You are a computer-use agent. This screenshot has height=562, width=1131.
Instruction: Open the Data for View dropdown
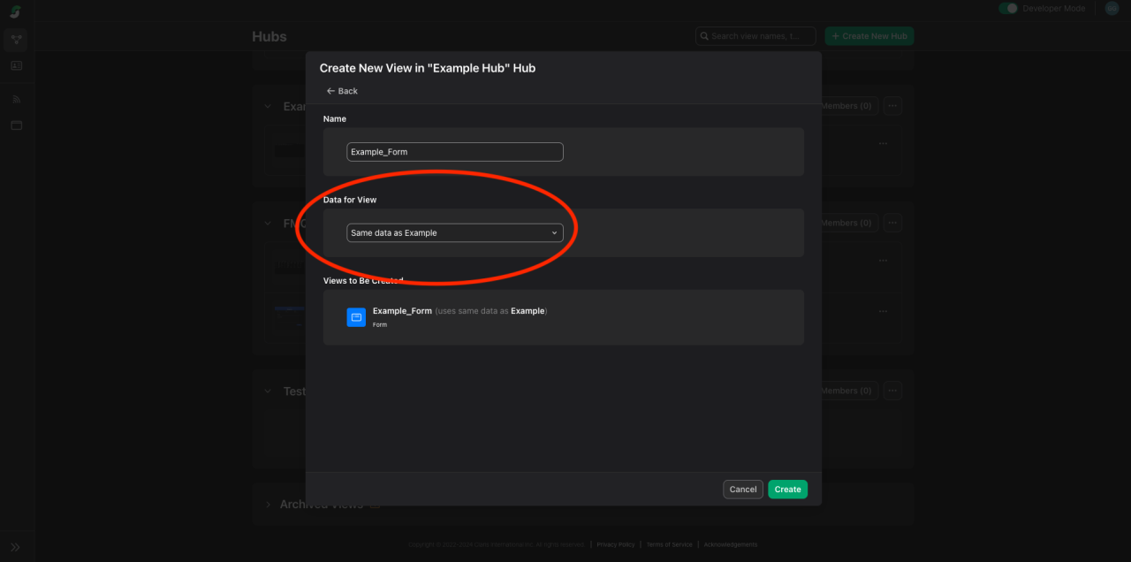(455, 233)
